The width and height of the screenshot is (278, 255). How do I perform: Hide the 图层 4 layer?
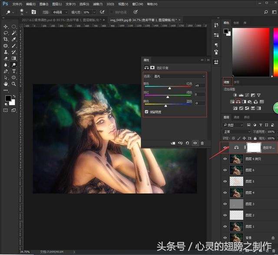(225, 193)
